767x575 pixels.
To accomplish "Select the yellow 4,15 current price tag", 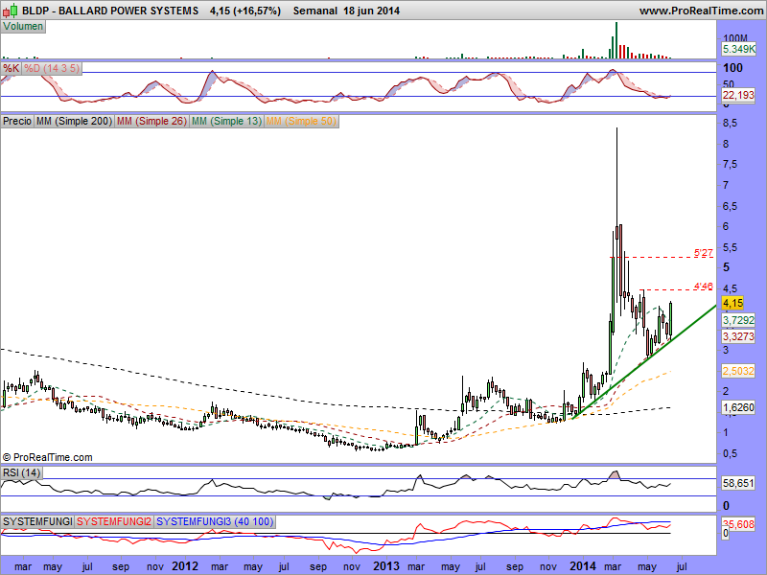I will coord(732,303).
